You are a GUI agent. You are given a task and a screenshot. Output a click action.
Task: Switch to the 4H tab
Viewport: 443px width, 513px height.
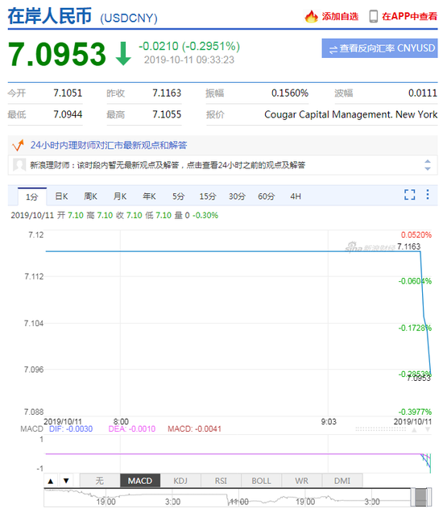296,197
